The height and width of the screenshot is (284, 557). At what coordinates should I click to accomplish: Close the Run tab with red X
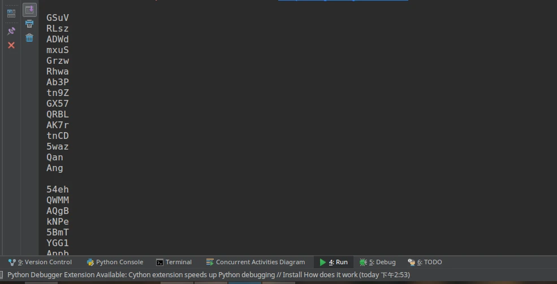click(x=11, y=45)
